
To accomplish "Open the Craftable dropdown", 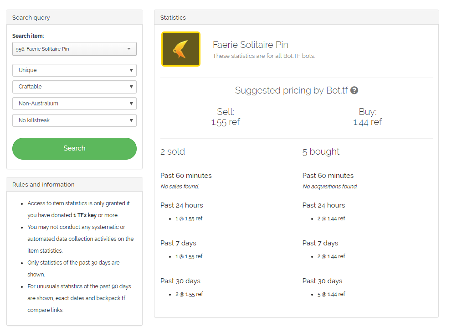I will (74, 87).
